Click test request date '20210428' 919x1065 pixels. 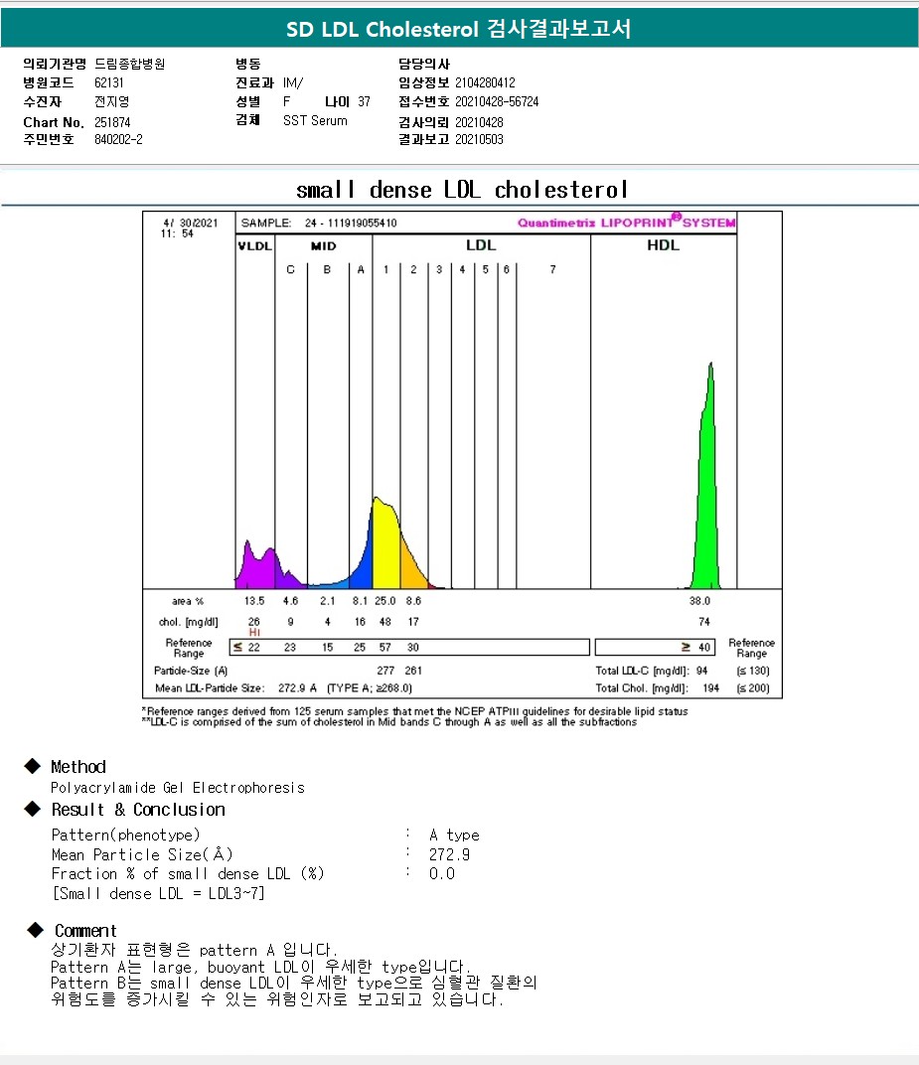click(479, 122)
